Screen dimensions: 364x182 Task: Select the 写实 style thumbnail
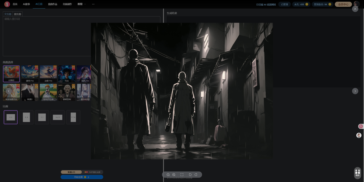67,74
